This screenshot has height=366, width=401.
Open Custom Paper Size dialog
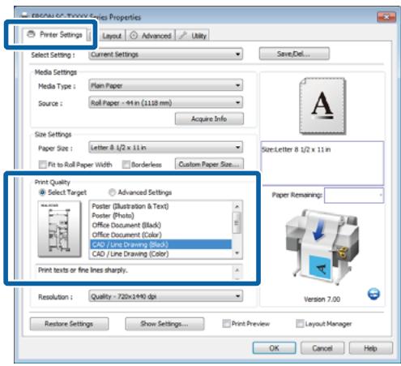[209, 164]
